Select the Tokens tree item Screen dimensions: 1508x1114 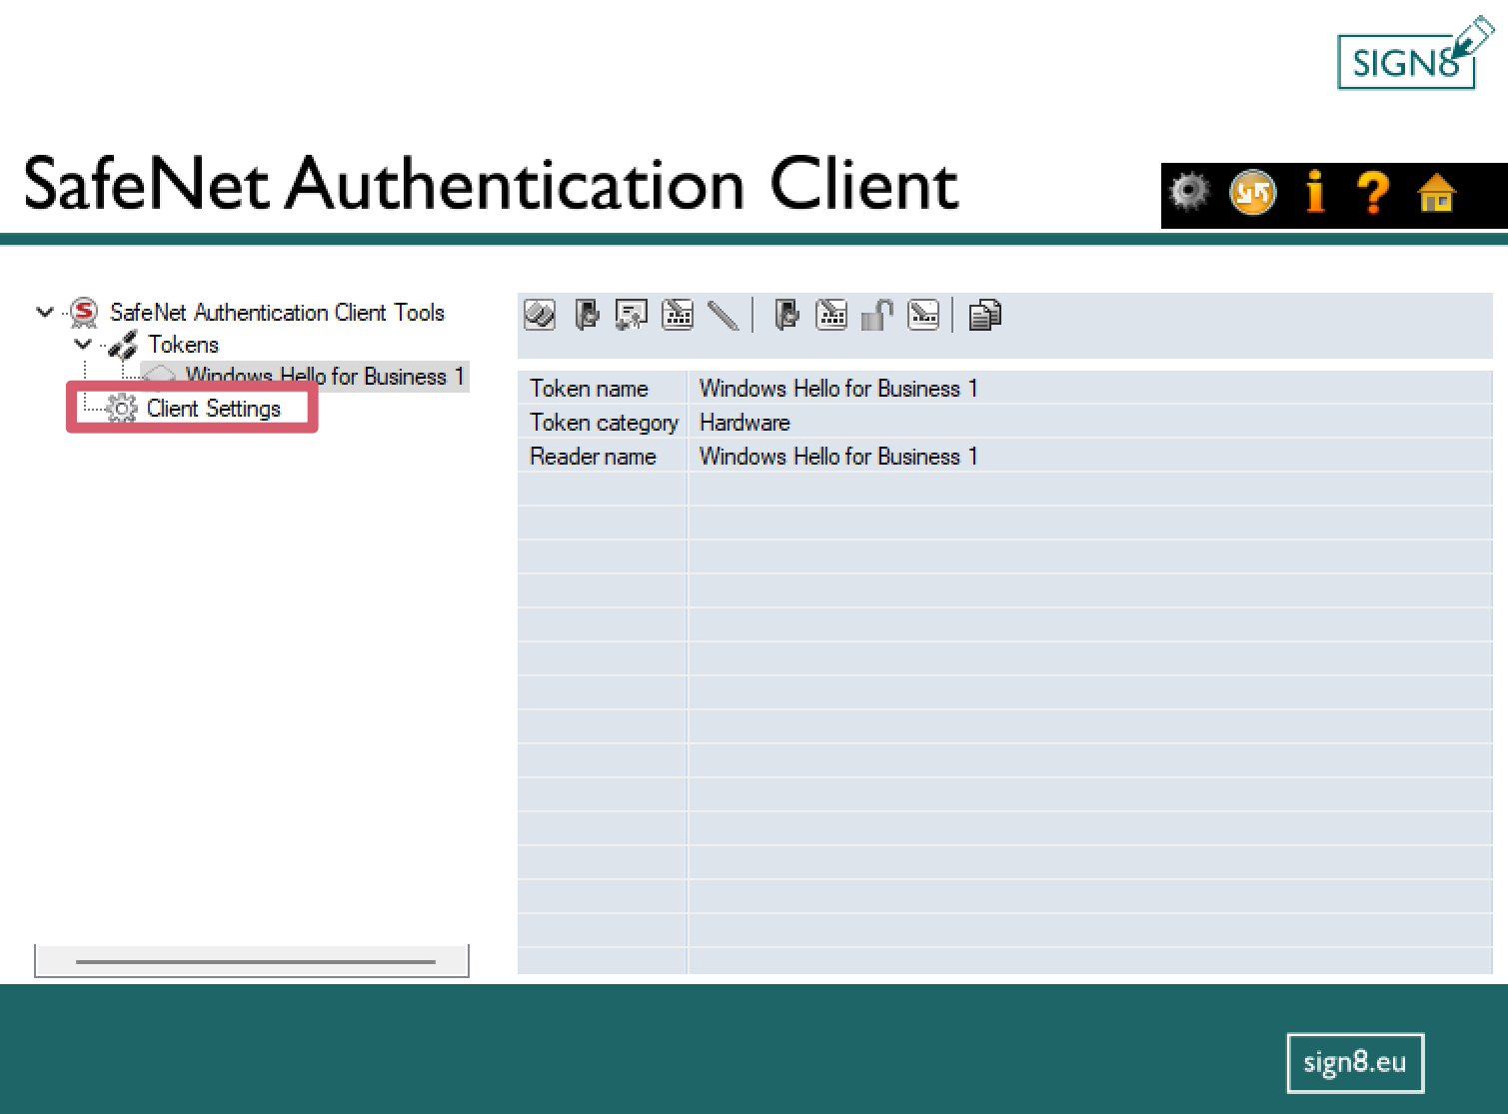point(183,345)
